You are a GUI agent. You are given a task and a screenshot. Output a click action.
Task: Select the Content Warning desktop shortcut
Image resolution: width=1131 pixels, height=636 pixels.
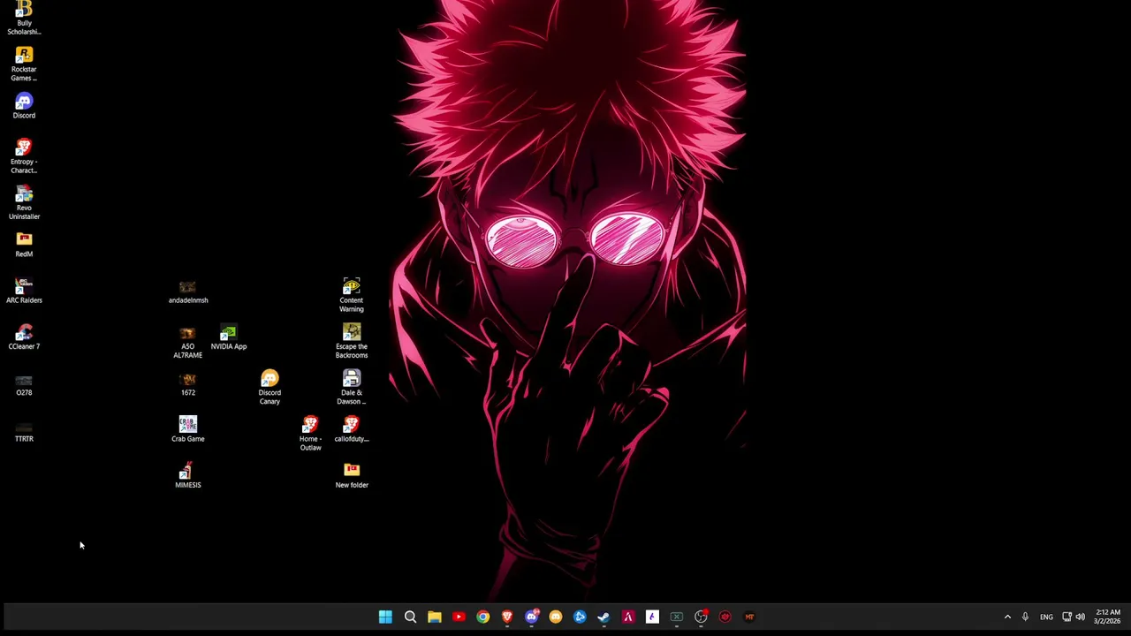[352, 295]
